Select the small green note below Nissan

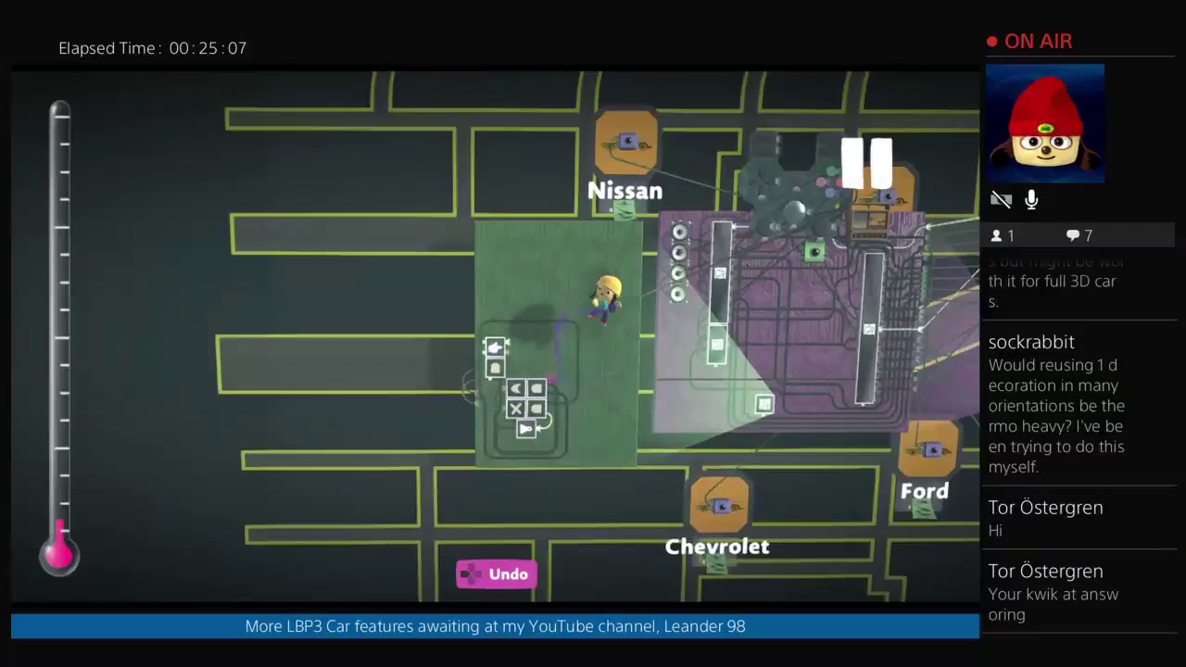(625, 211)
